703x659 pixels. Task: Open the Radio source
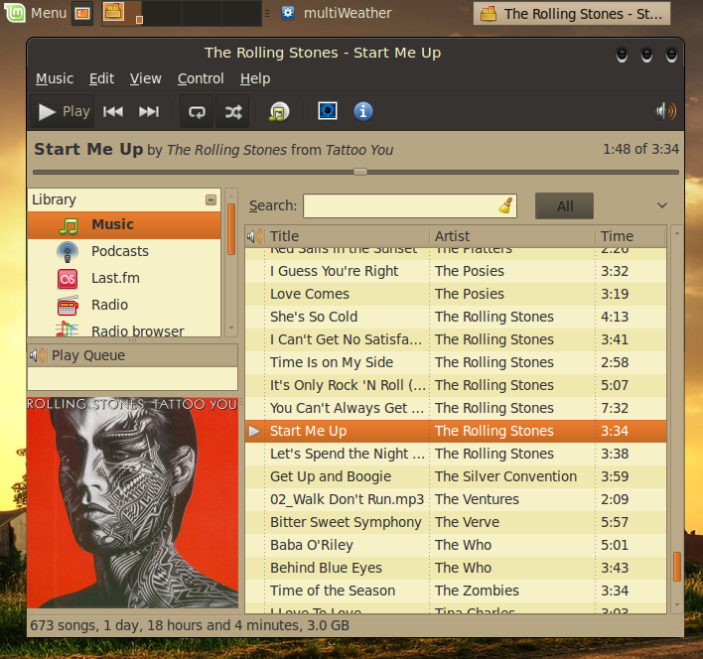pos(124,305)
